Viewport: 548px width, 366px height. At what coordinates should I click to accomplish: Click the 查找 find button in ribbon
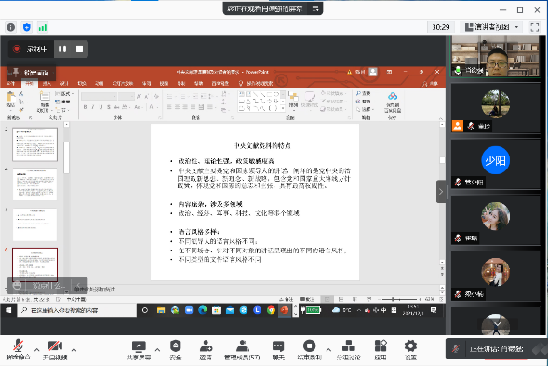click(364, 93)
